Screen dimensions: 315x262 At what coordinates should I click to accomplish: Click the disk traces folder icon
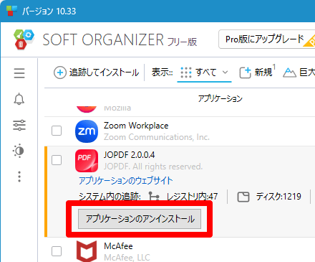click(243, 197)
